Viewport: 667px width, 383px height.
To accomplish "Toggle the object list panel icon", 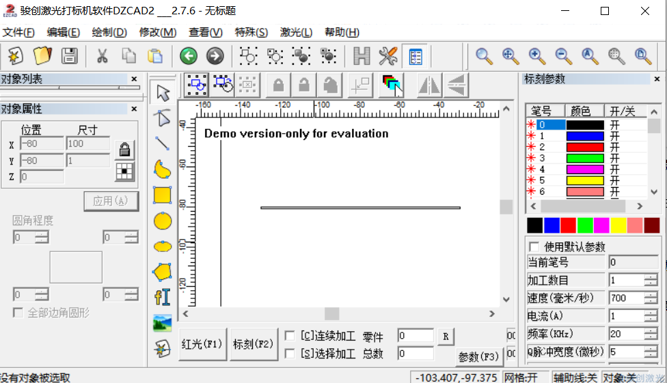I will click(416, 56).
